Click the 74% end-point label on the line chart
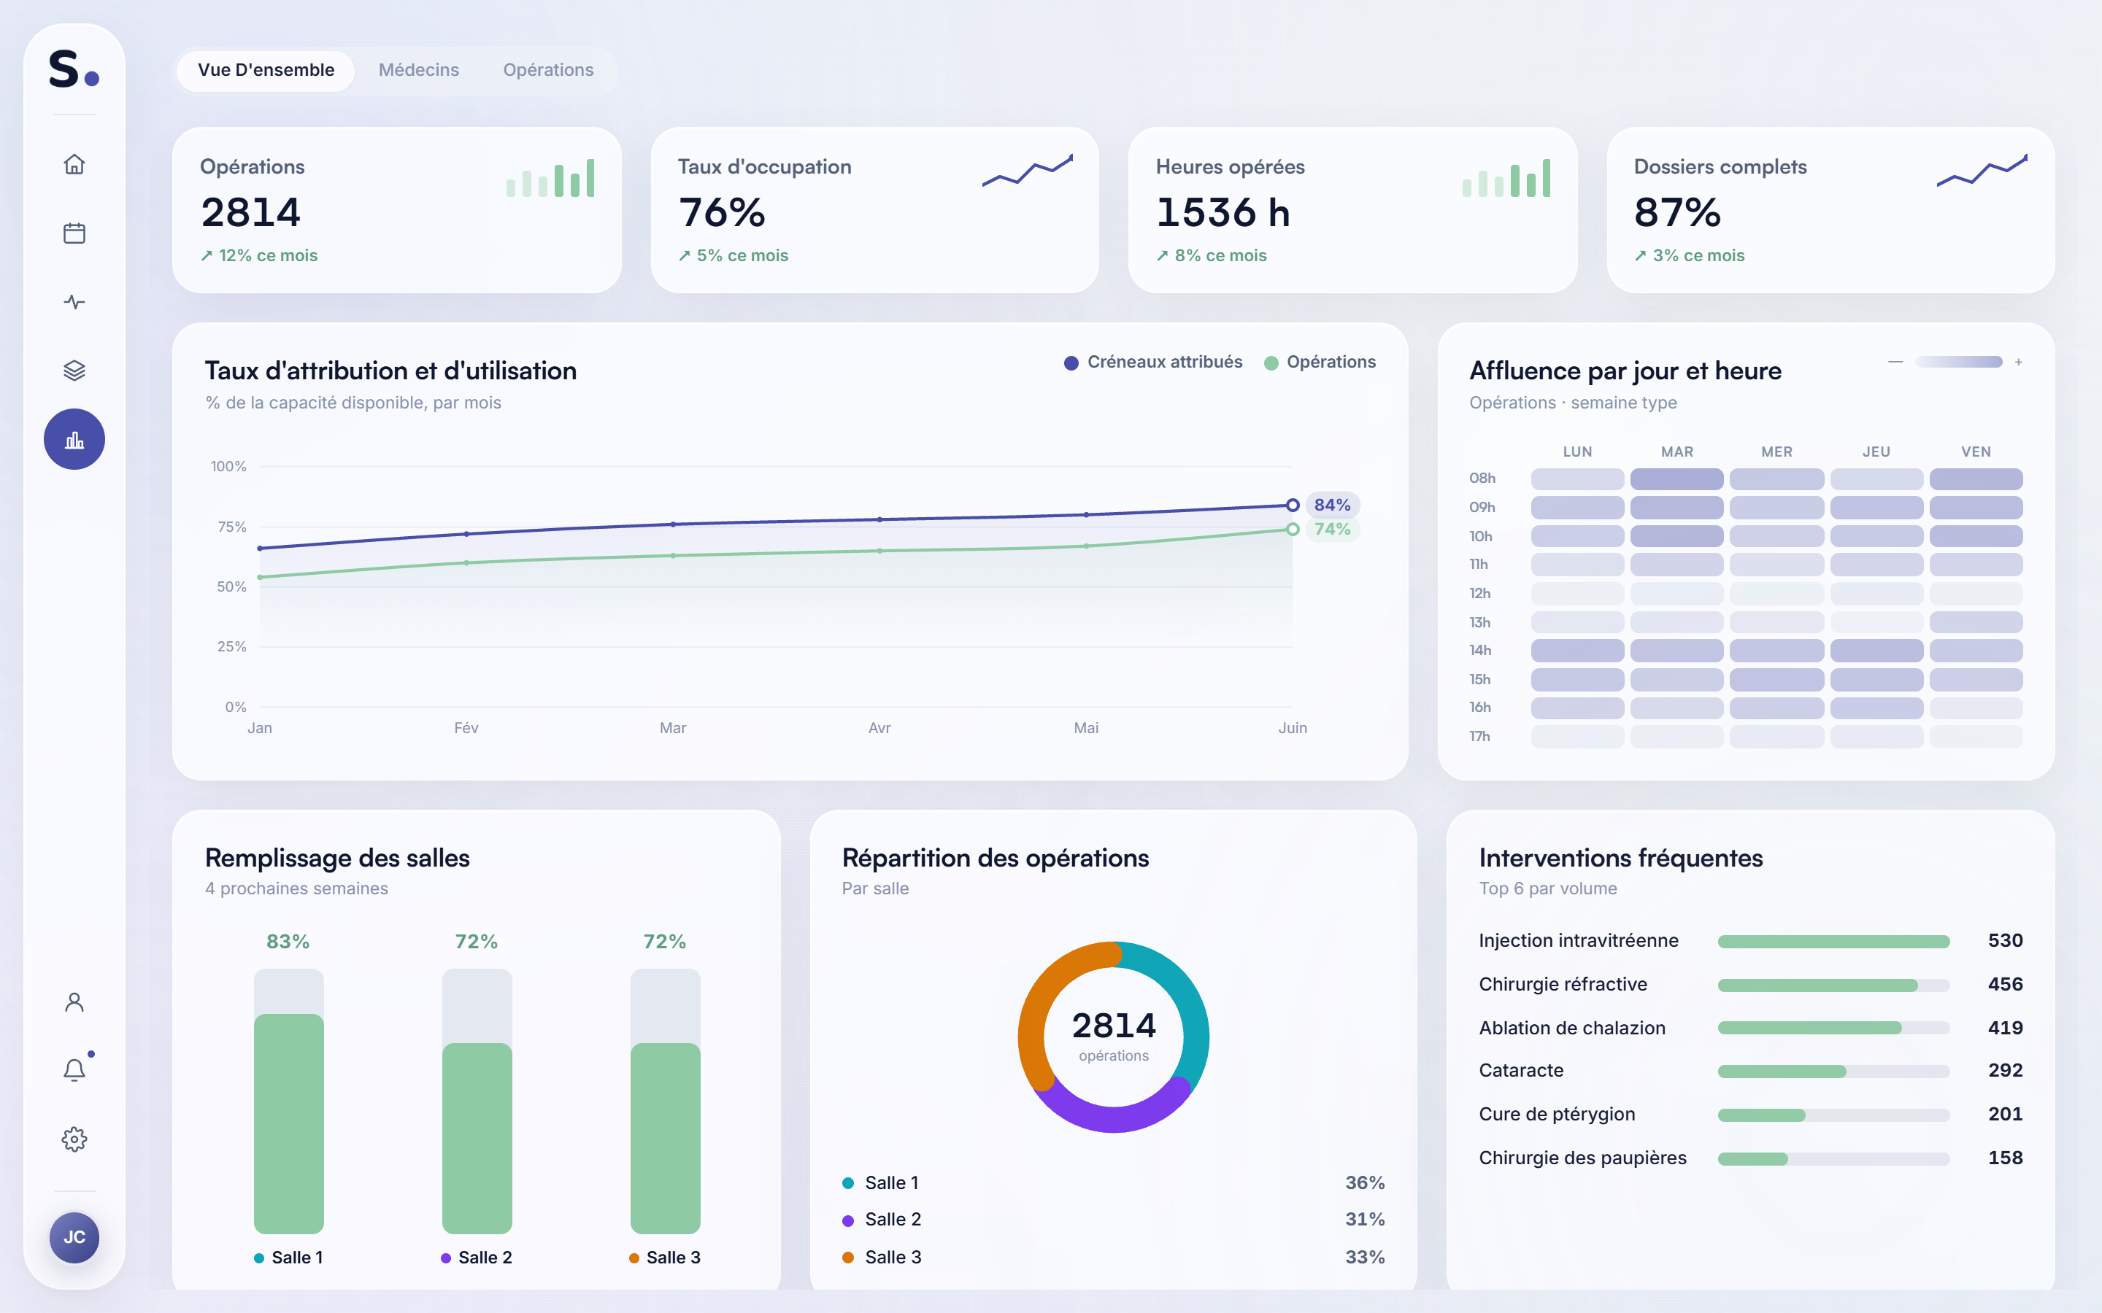2102x1313 pixels. pos(1333,530)
